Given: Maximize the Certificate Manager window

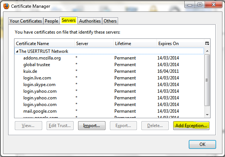Looking at the screenshot, I should [x=200, y=5].
